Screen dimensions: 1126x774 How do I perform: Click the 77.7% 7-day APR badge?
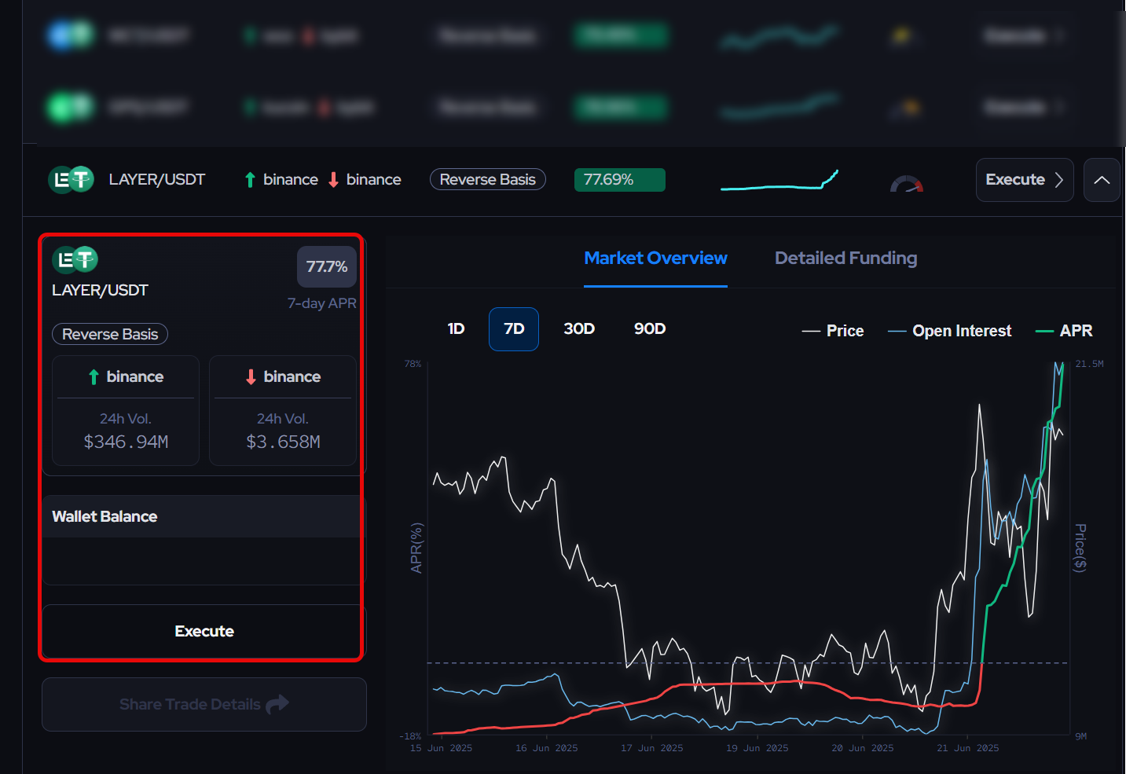[327, 266]
